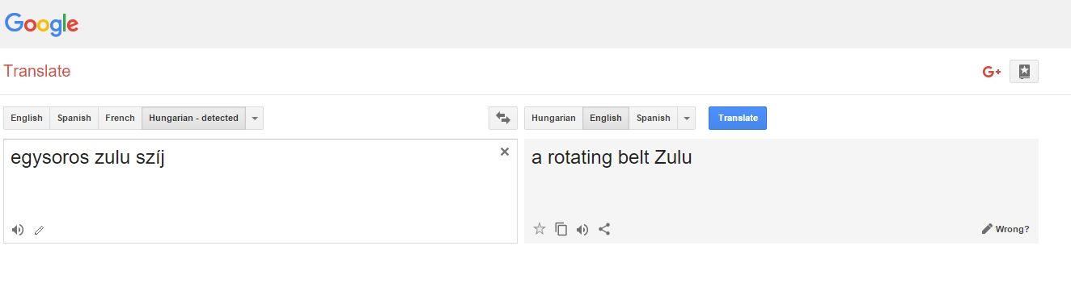Viewport: 1071px width, 300px height.
Task: Share the translation icon
Action: point(604,229)
